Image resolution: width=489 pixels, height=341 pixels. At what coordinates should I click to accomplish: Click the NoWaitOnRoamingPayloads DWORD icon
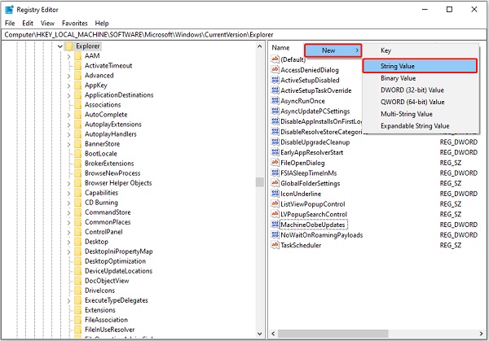pyautogui.click(x=275, y=235)
